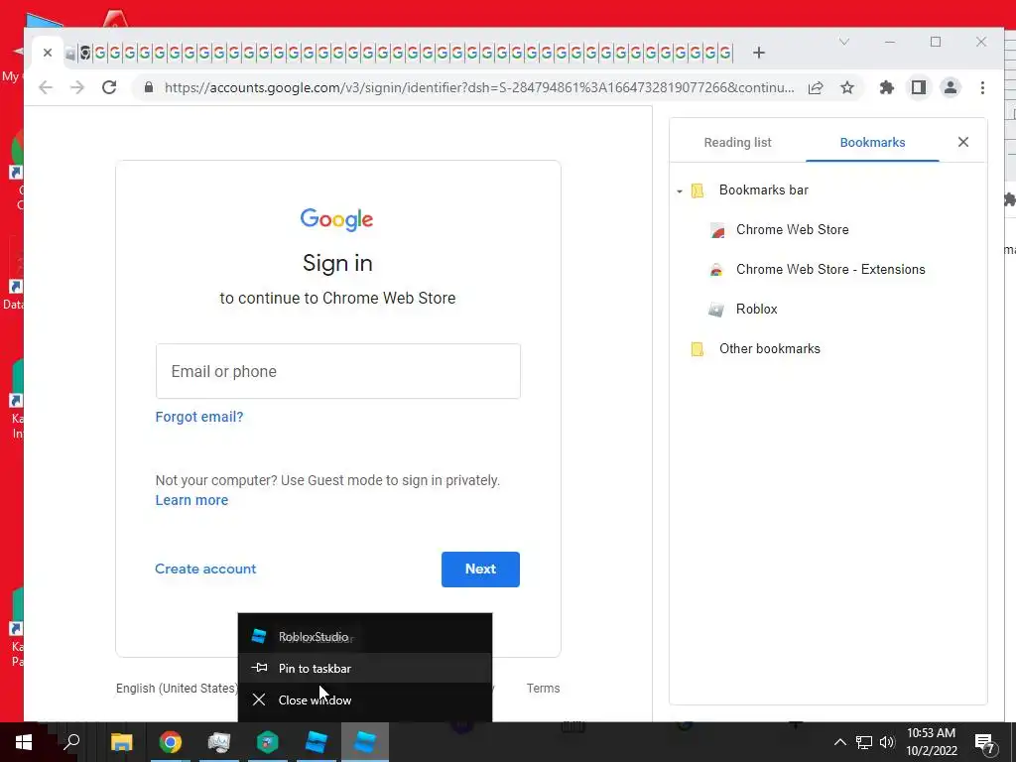The width and height of the screenshot is (1016, 762).
Task: Select the Bookmarks tab
Action: click(872, 142)
